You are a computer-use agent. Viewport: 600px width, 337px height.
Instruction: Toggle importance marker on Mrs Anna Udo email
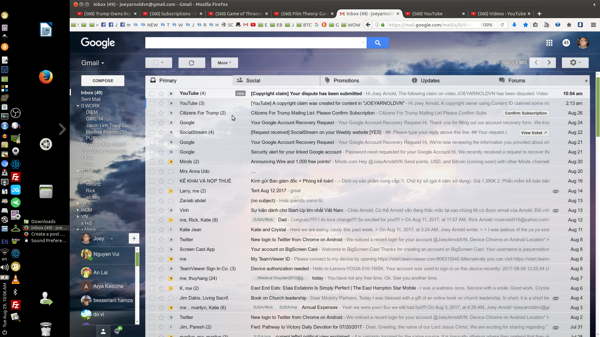171,171
